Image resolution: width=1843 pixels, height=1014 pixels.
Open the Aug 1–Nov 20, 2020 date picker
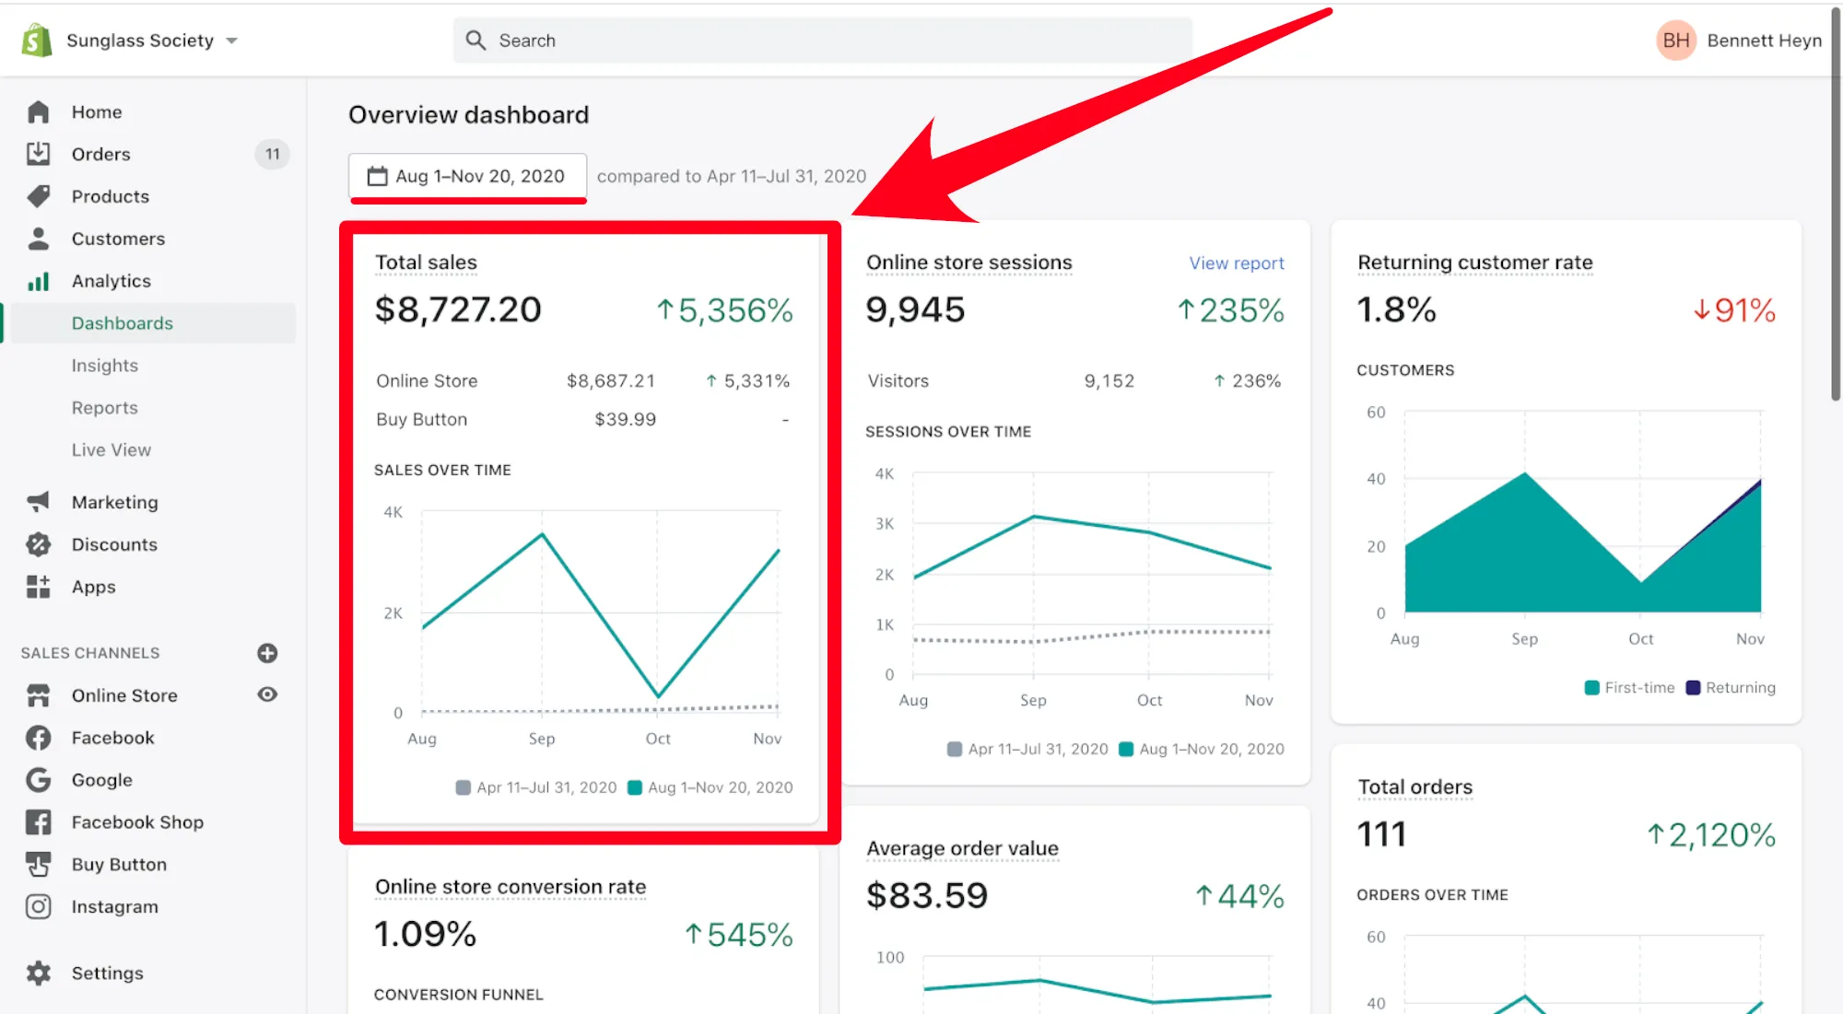[x=467, y=176]
